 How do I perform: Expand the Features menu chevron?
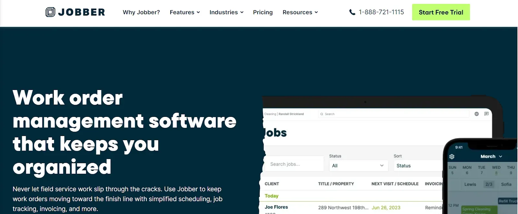pos(198,13)
